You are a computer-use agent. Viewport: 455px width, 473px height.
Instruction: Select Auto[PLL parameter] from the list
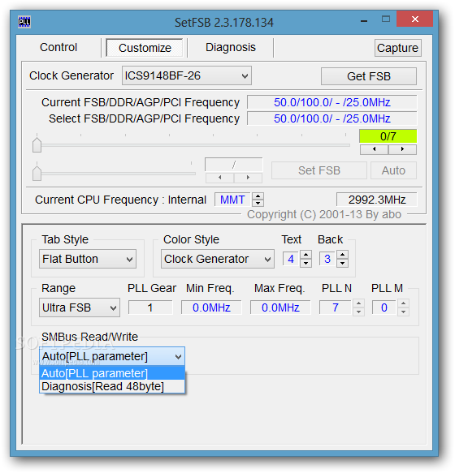(x=112, y=373)
